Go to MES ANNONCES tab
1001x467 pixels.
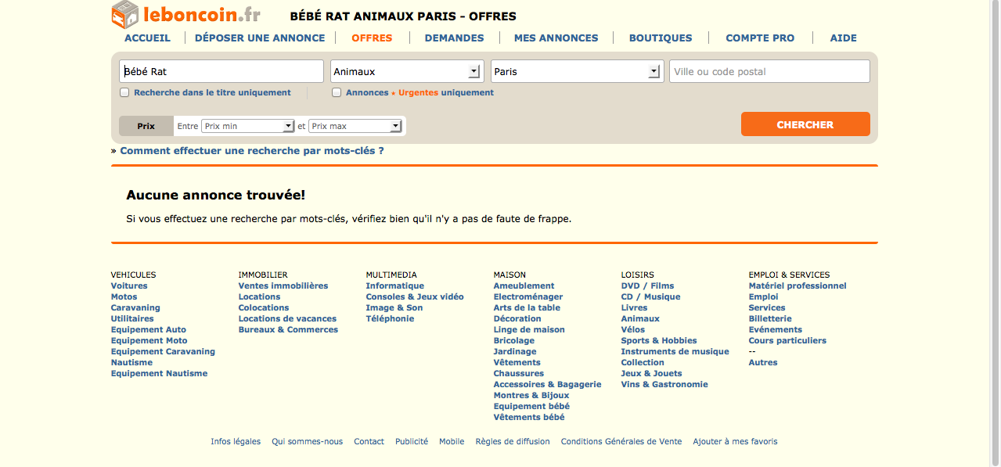[x=556, y=38]
